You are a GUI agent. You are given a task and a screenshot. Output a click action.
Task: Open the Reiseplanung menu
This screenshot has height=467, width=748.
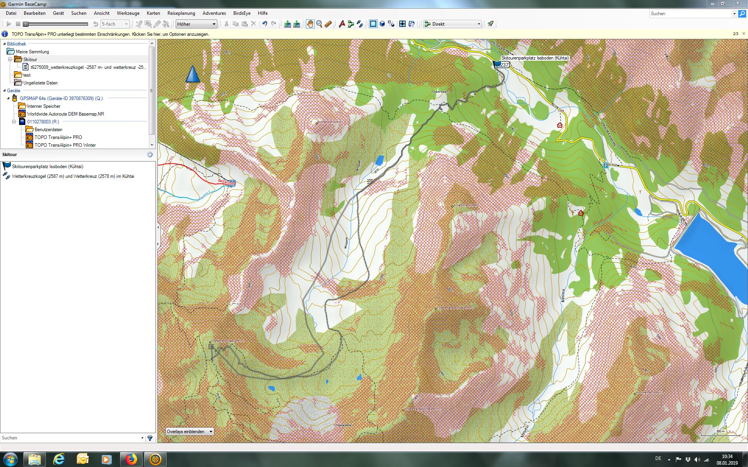point(181,13)
